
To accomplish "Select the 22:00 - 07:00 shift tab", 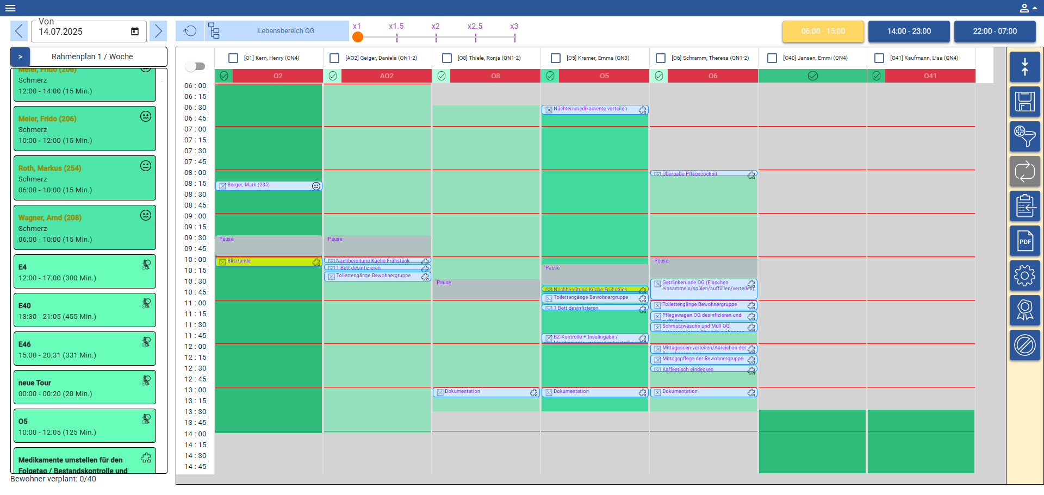I will tap(995, 32).
